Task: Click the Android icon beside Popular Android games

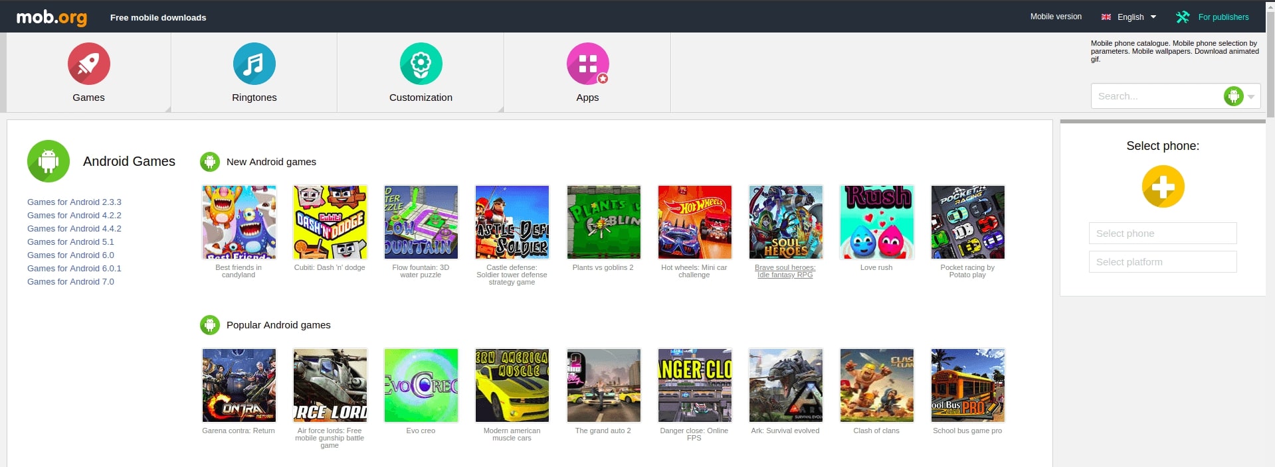Action: (x=210, y=325)
